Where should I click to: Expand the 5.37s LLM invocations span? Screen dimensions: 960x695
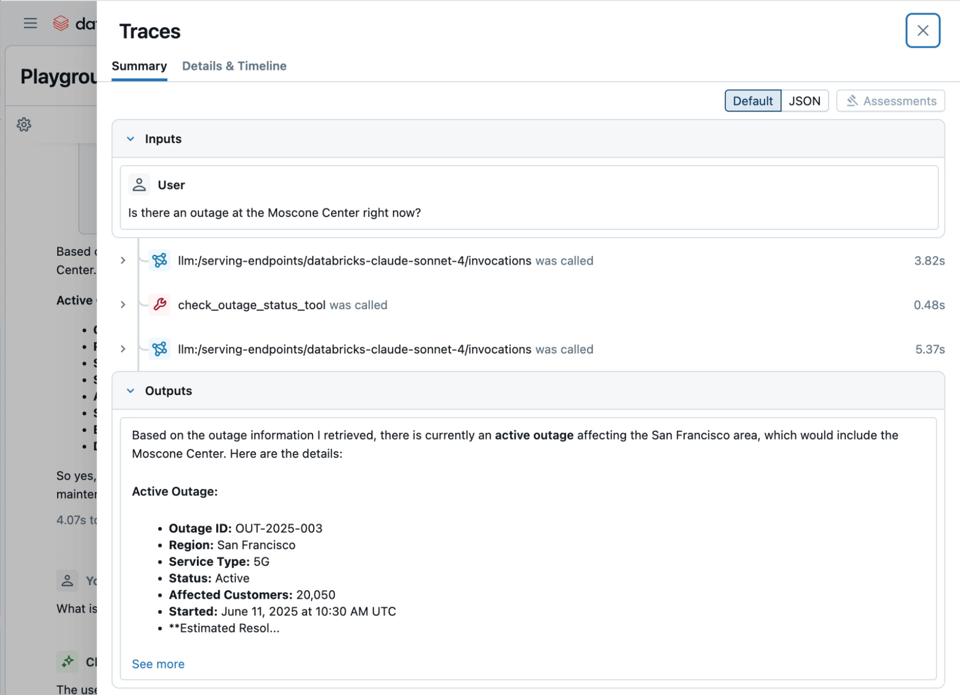coord(123,349)
